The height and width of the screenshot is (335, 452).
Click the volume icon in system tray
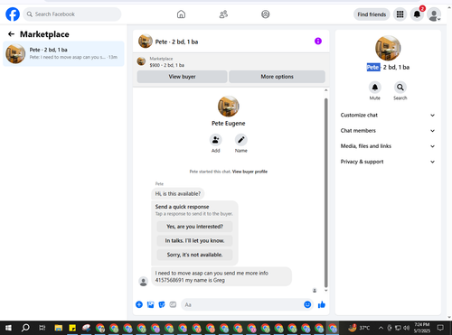pos(407,328)
